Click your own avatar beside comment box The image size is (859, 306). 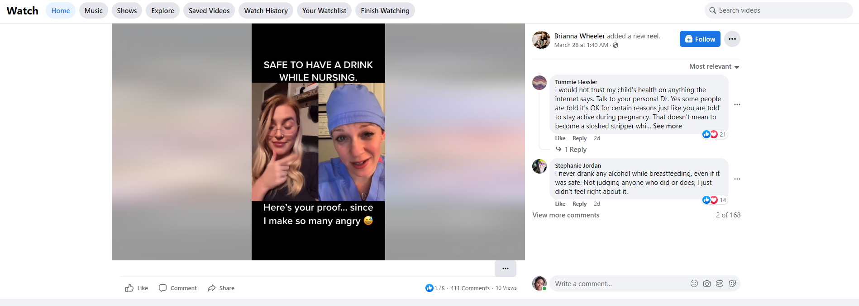click(539, 283)
